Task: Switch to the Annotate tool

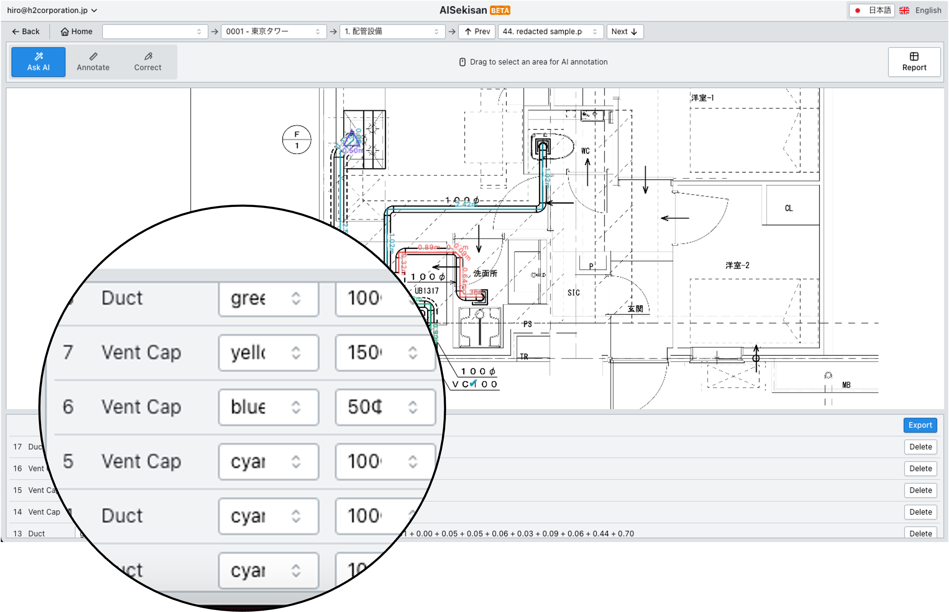Action: 93,62
